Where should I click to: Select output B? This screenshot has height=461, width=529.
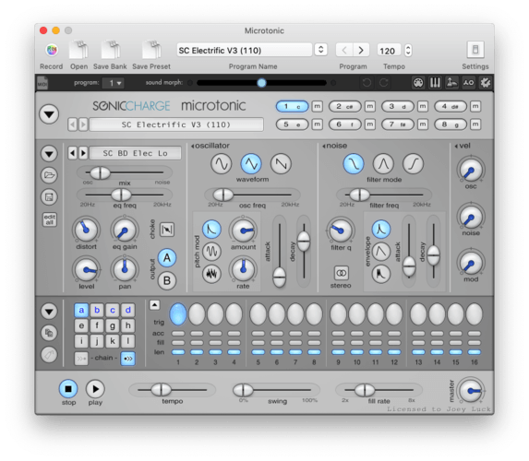(167, 280)
